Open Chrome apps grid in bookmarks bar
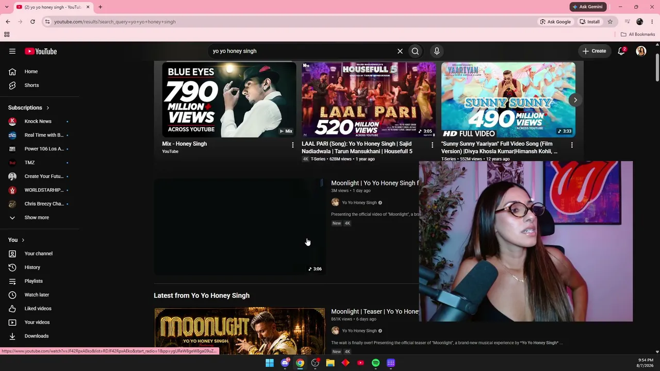 click(x=7, y=35)
